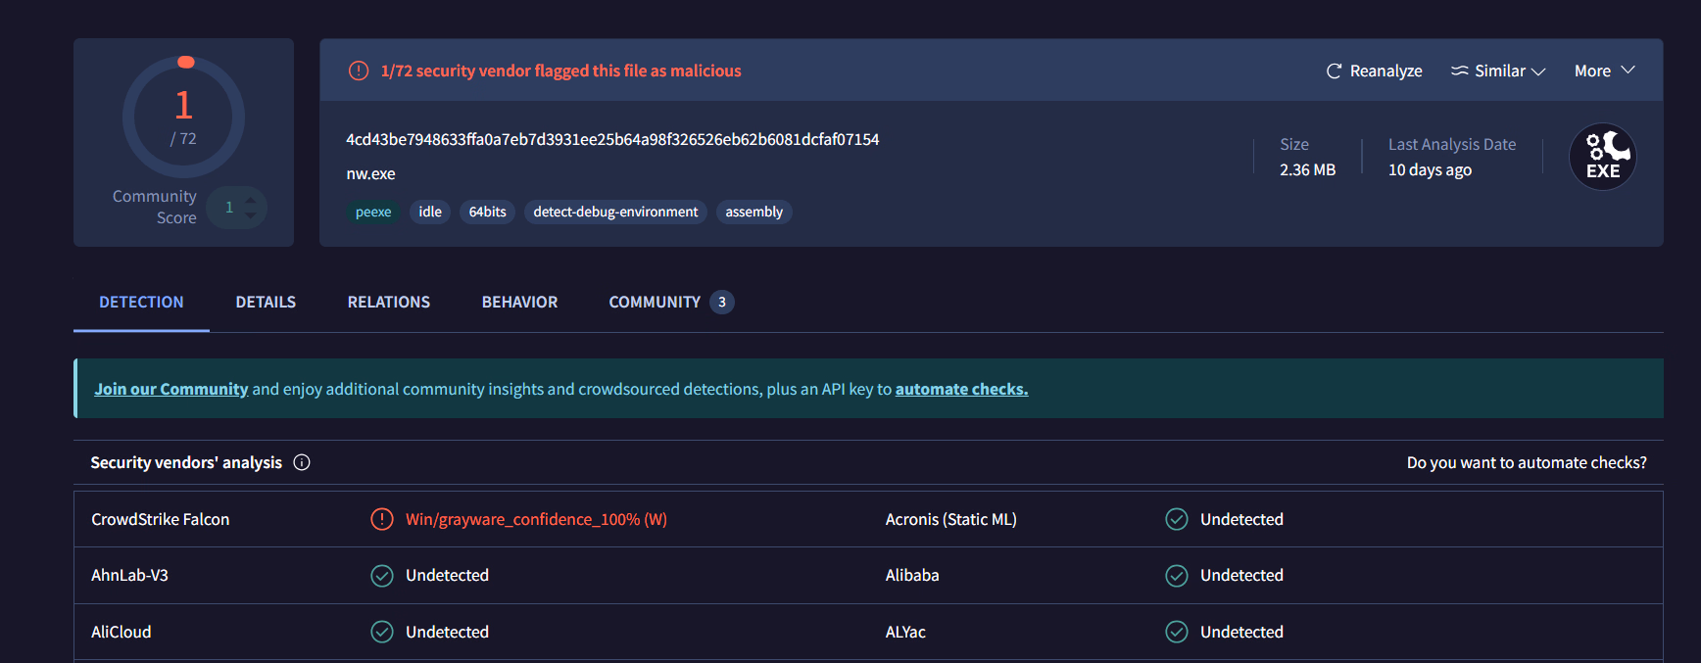Downvote the community score
This screenshot has width=1701, height=663.
[x=251, y=215]
